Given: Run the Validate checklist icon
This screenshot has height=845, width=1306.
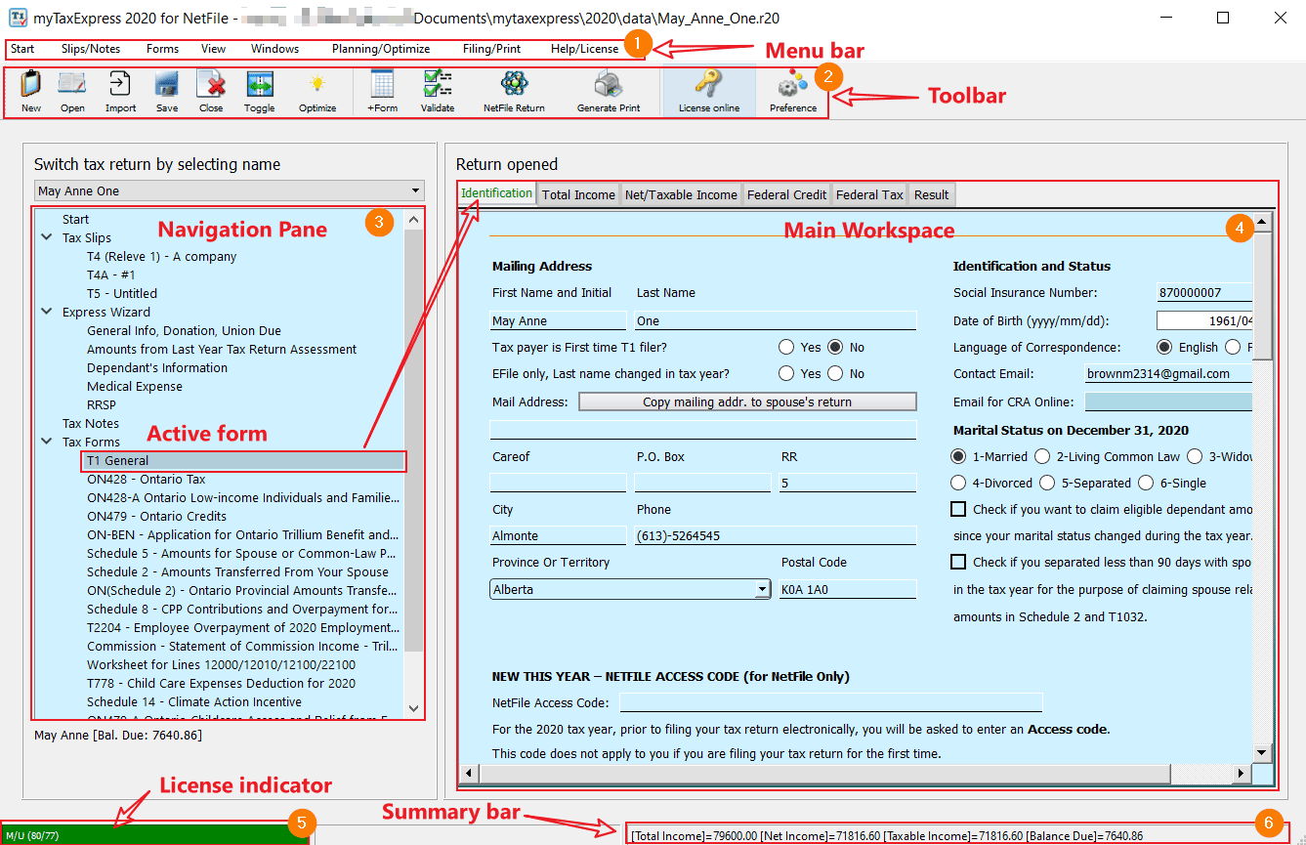Looking at the screenshot, I should [438, 85].
